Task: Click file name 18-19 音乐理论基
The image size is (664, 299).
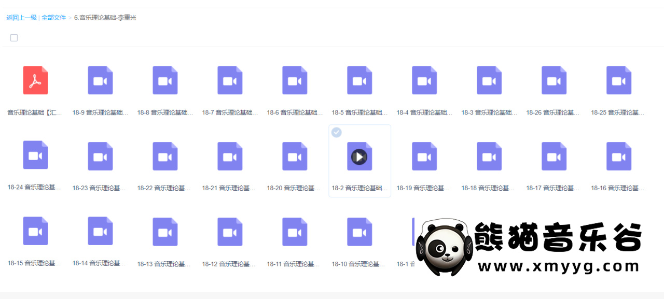Action: click(x=424, y=188)
